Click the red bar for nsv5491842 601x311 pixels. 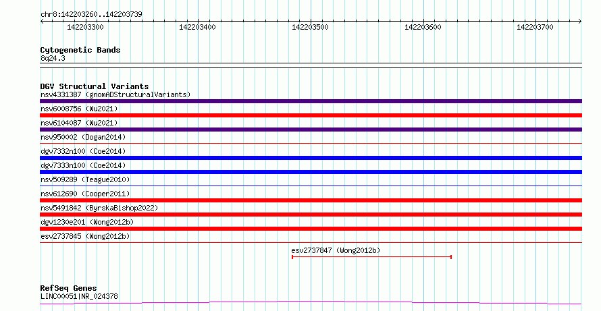[311, 215]
